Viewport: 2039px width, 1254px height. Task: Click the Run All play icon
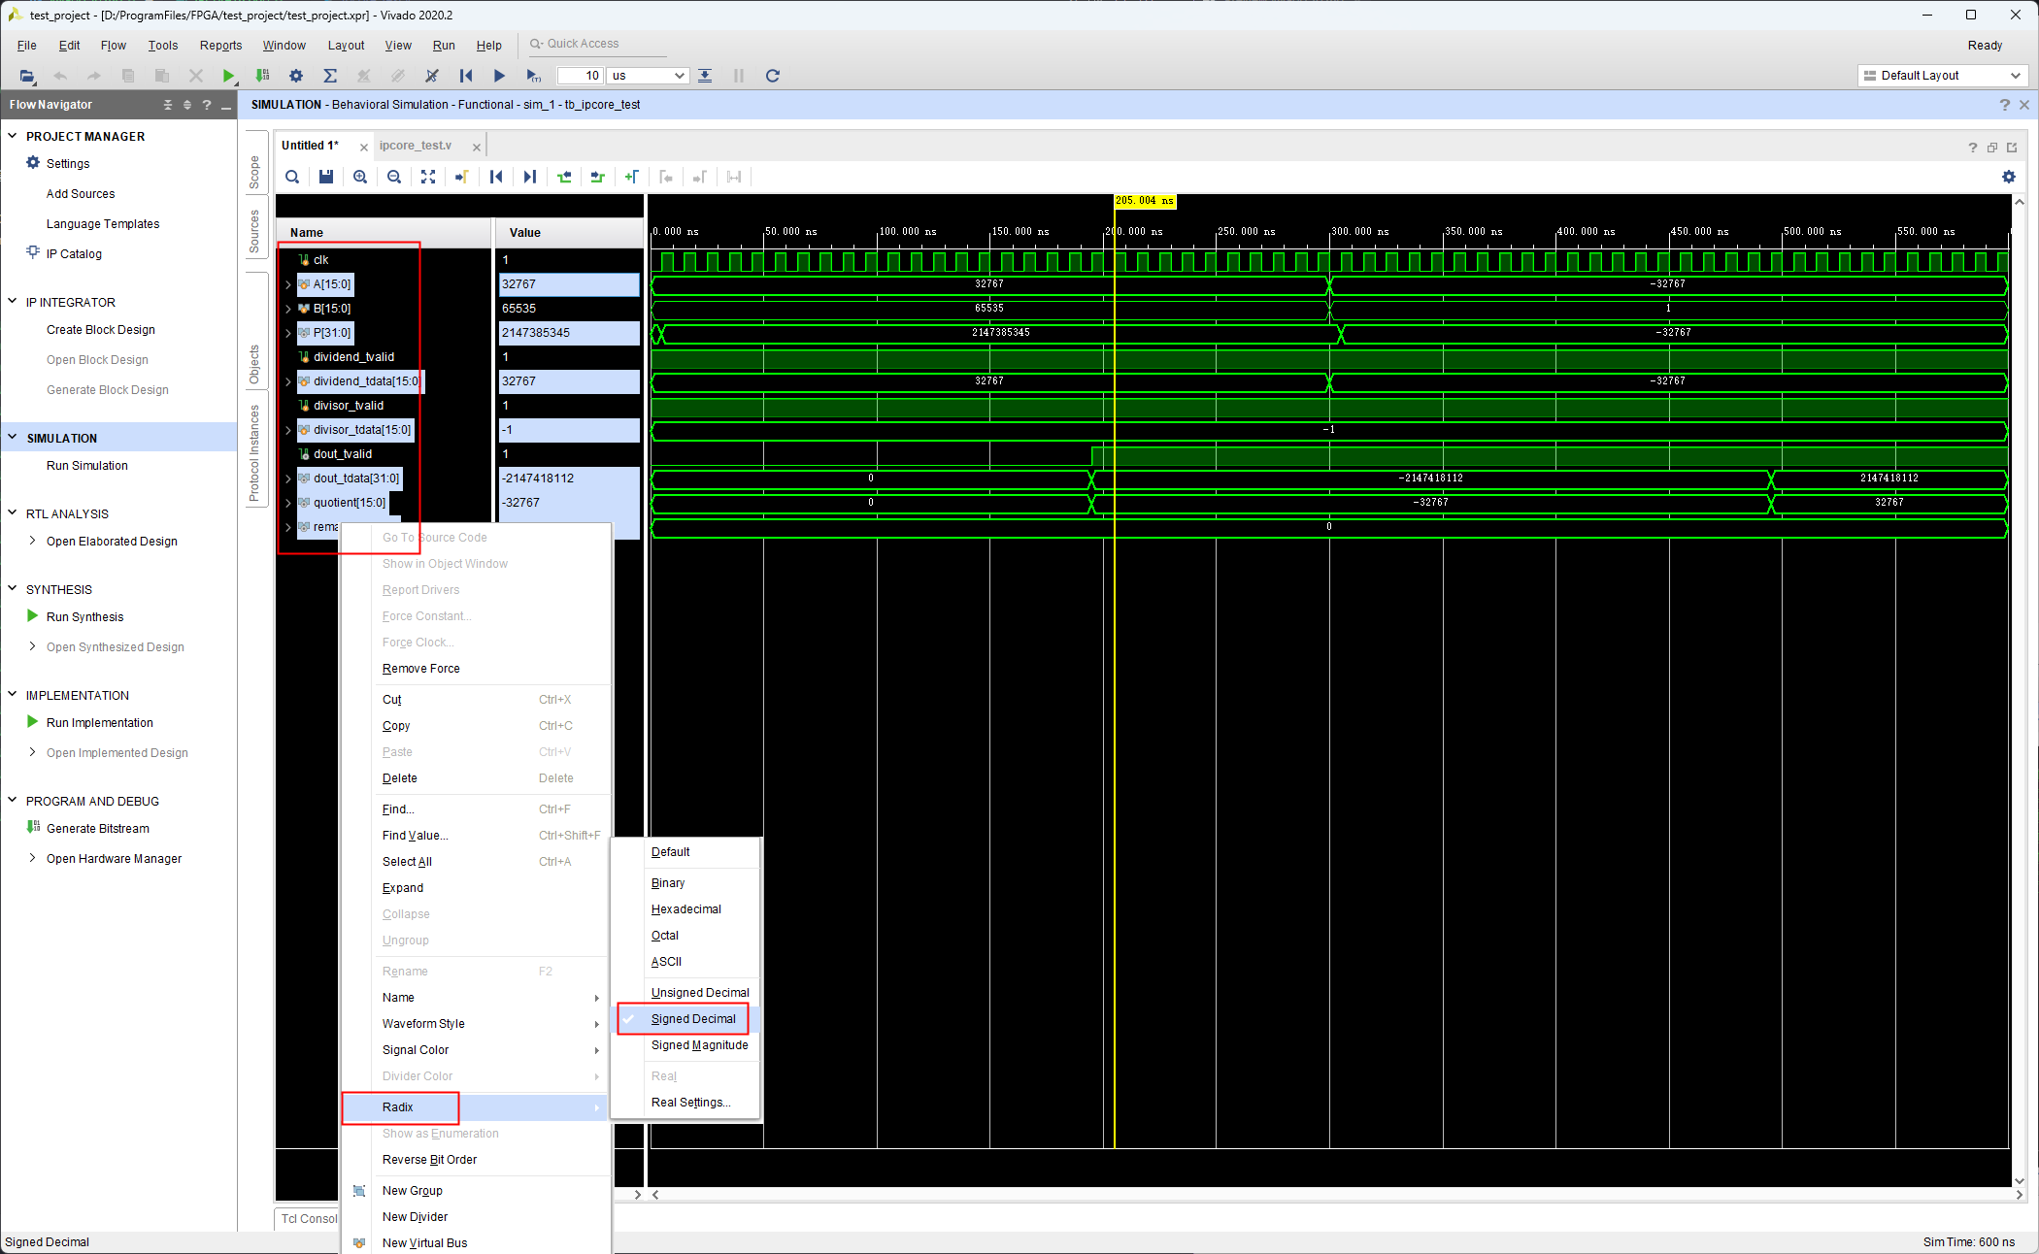click(x=499, y=76)
